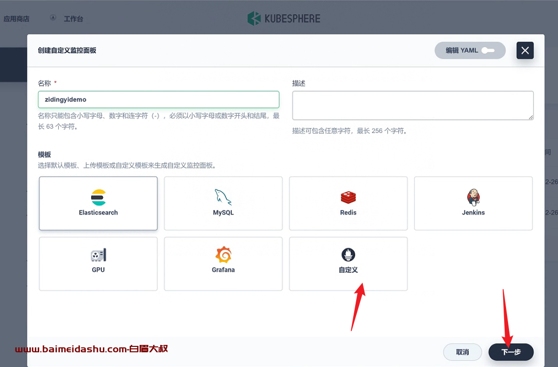The width and height of the screenshot is (558, 367).
Task: Click 下一步 to continue
Action: click(x=510, y=352)
